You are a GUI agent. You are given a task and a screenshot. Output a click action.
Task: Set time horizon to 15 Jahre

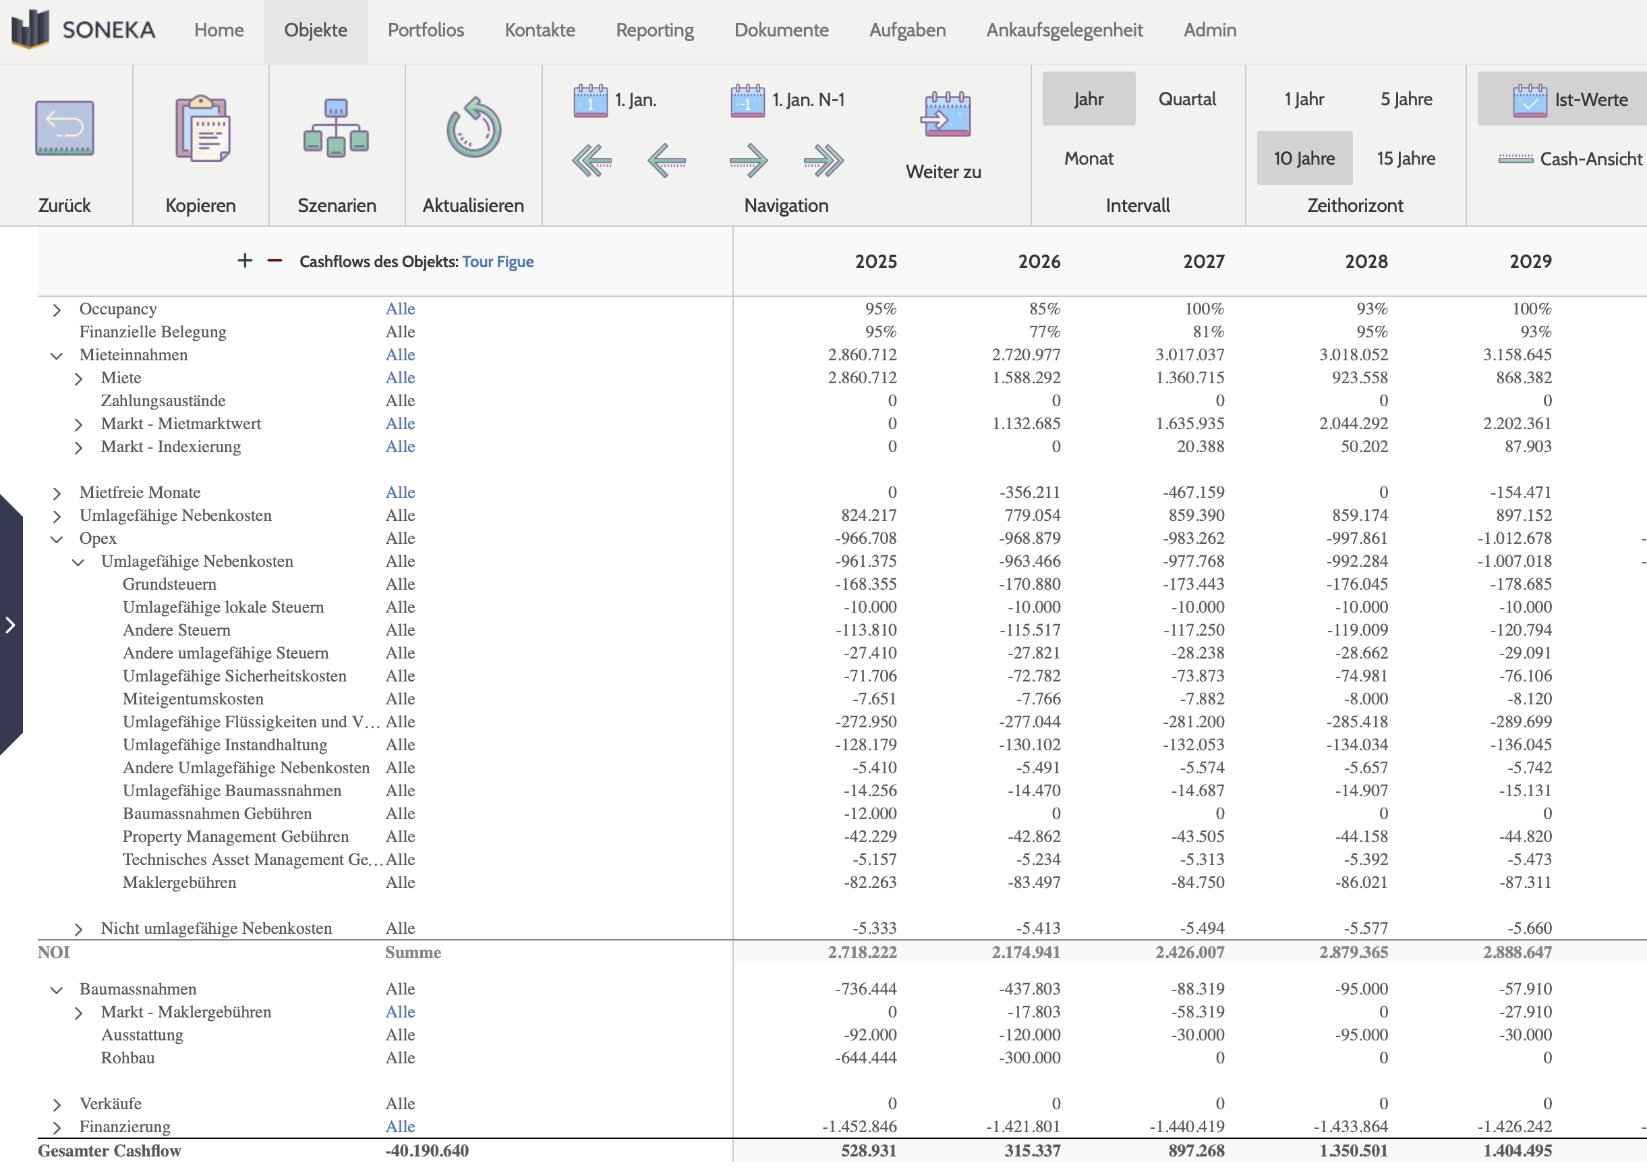coord(1405,159)
